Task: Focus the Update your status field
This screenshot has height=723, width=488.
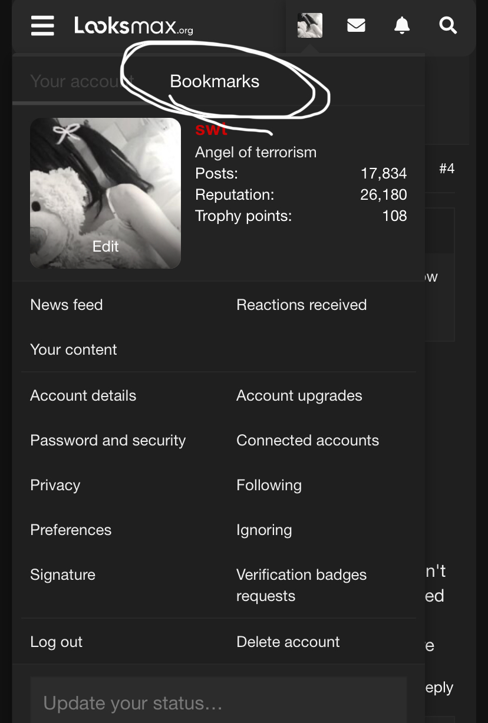Action: coord(218,702)
